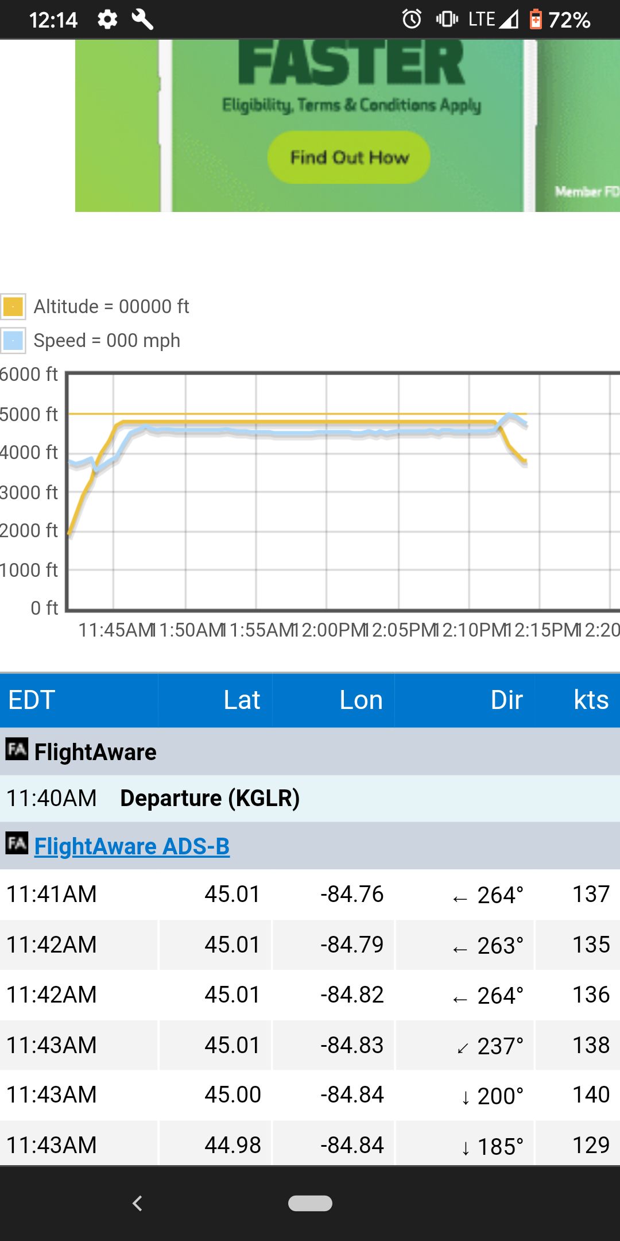This screenshot has width=620, height=1241.
Task: Tap the settings gear in status bar
Action: pyautogui.click(x=107, y=20)
